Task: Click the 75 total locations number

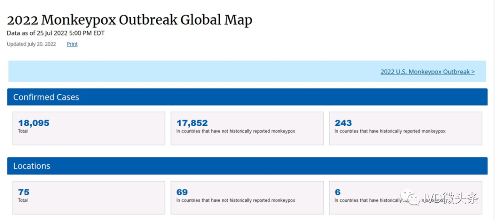Action: coord(23,192)
